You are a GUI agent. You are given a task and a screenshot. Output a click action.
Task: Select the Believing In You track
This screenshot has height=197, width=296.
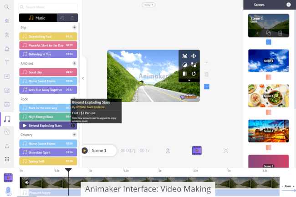(x=48, y=54)
